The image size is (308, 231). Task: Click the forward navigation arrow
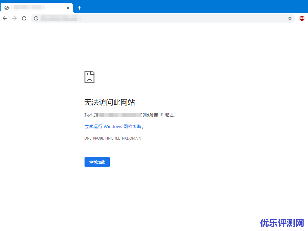(x=14, y=18)
